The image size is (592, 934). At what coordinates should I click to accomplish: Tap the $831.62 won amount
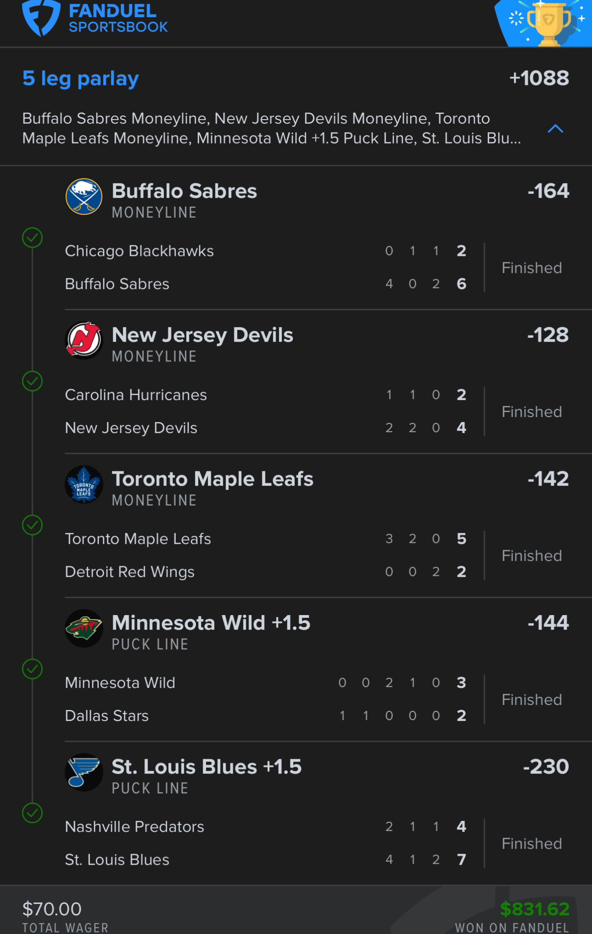(x=535, y=909)
